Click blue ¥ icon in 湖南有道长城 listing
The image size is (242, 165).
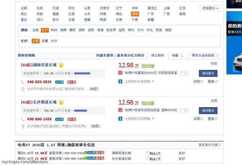[x=120, y=82]
